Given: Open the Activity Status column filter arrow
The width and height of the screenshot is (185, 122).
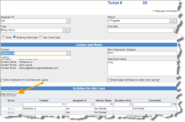Looking at the screenshot, I should (x=112, y=104).
